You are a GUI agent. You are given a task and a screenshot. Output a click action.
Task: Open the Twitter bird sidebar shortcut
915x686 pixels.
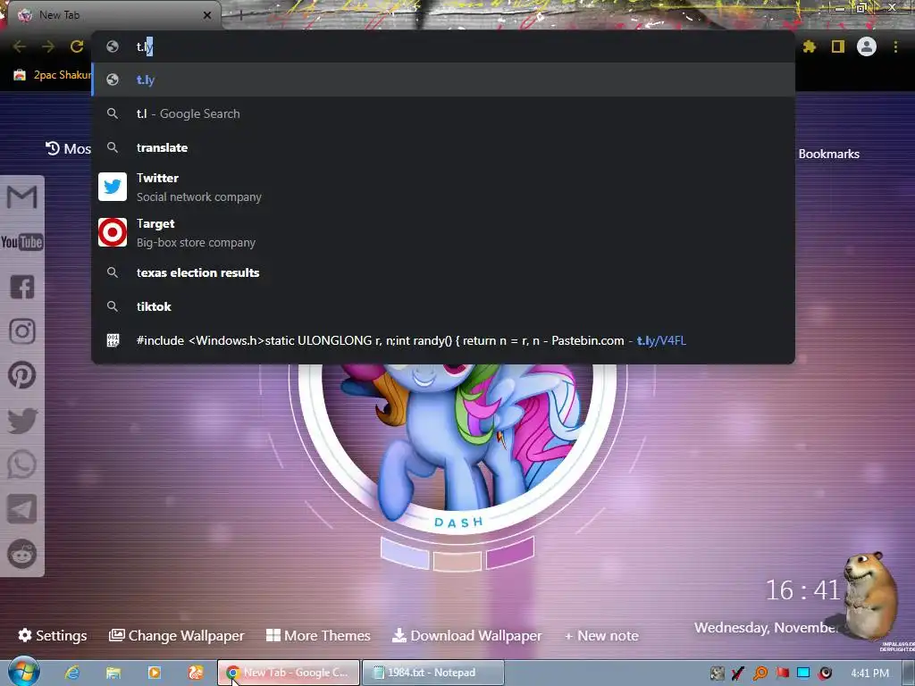click(x=22, y=421)
